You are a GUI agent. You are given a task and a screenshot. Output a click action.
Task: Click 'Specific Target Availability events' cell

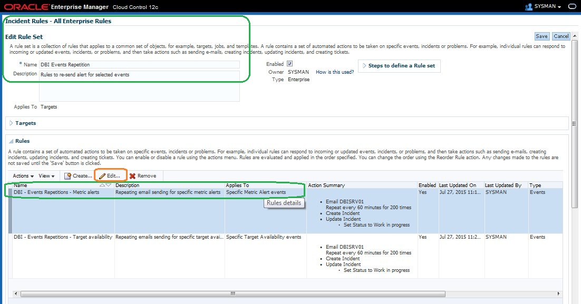[x=264, y=237]
